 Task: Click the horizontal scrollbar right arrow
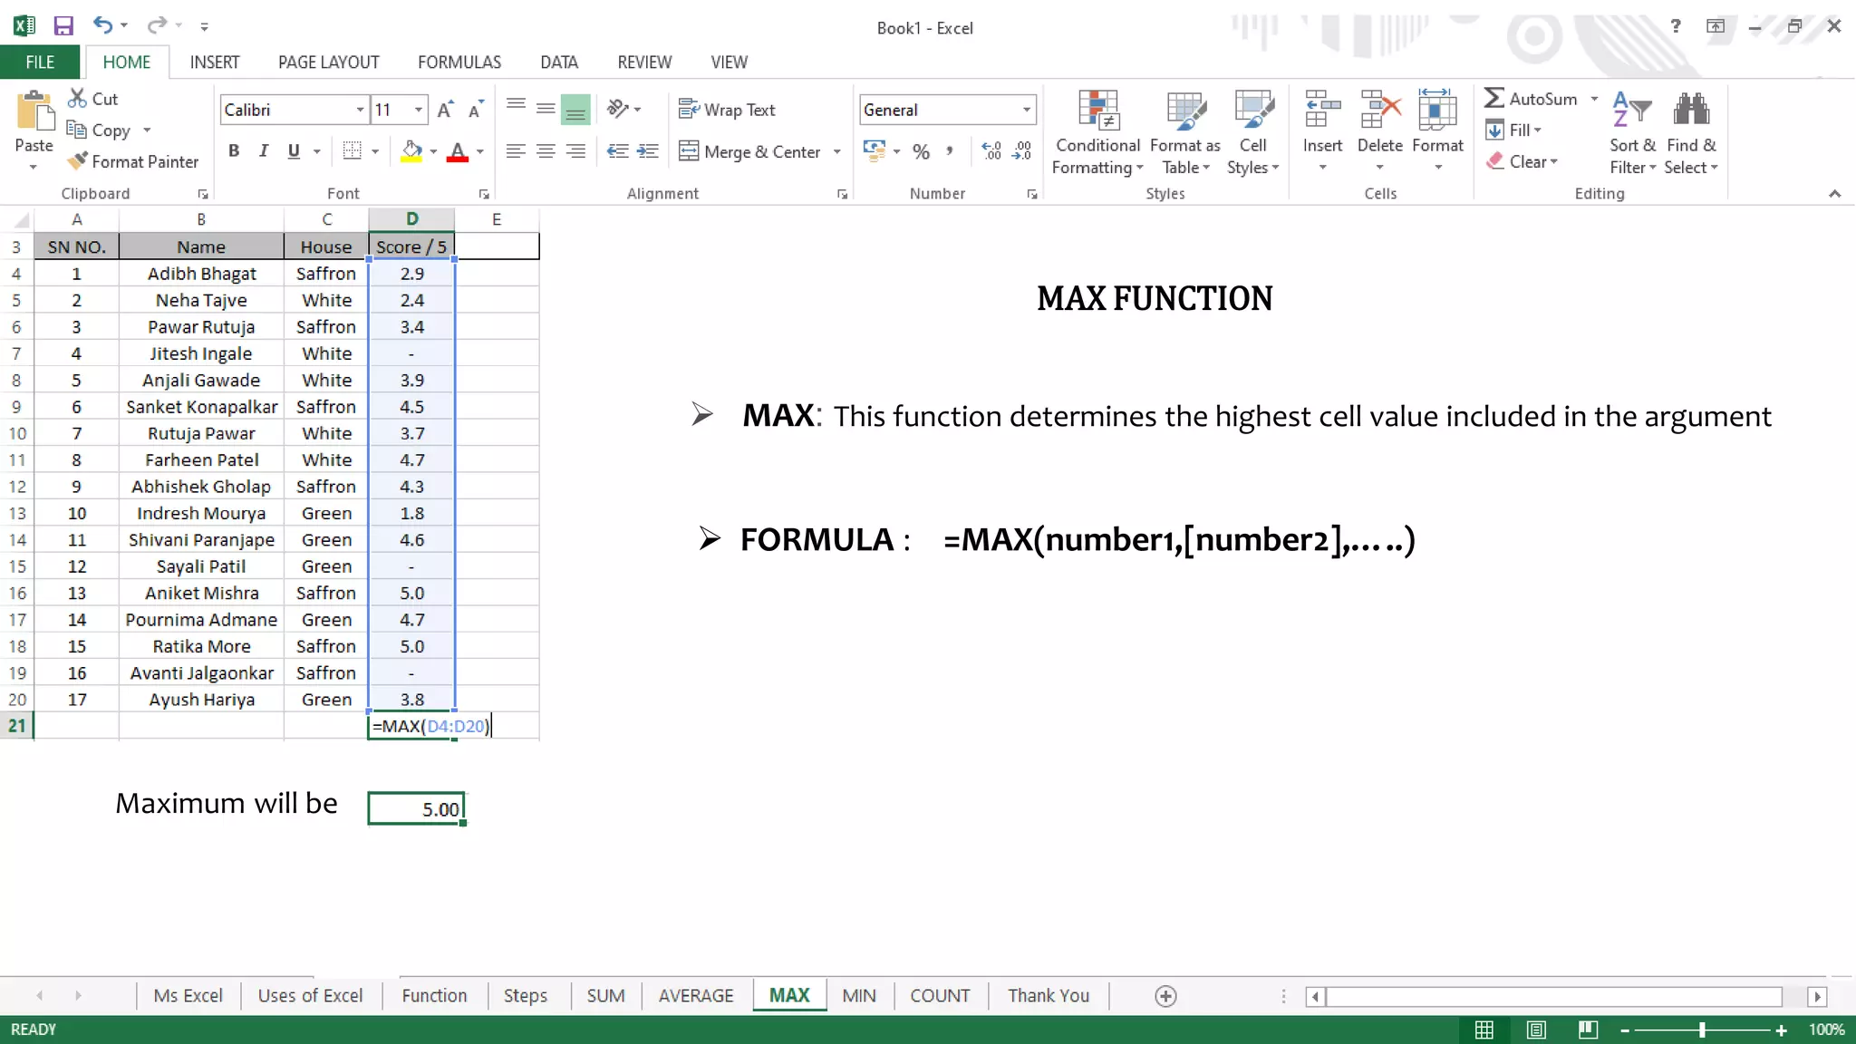1817,996
